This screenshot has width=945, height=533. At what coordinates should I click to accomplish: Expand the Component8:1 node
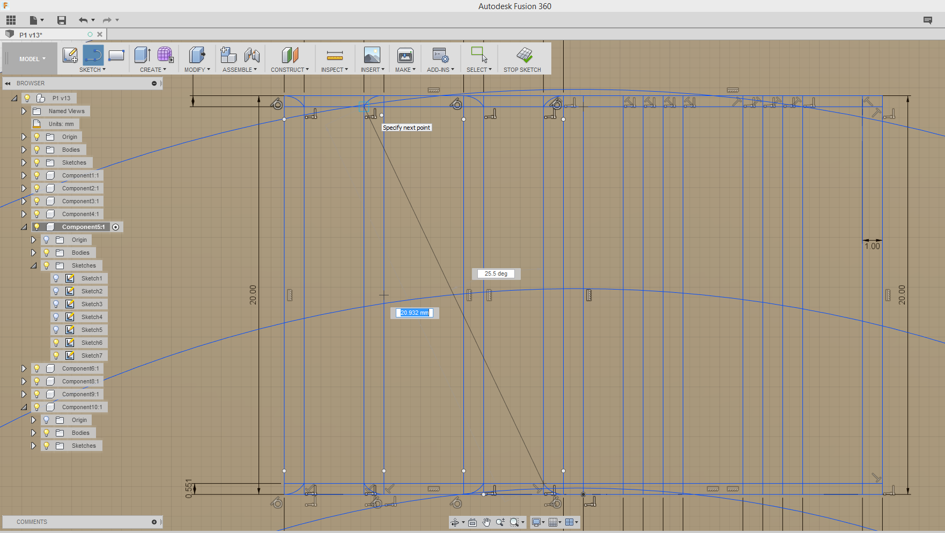pyautogui.click(x=24, y=381)
